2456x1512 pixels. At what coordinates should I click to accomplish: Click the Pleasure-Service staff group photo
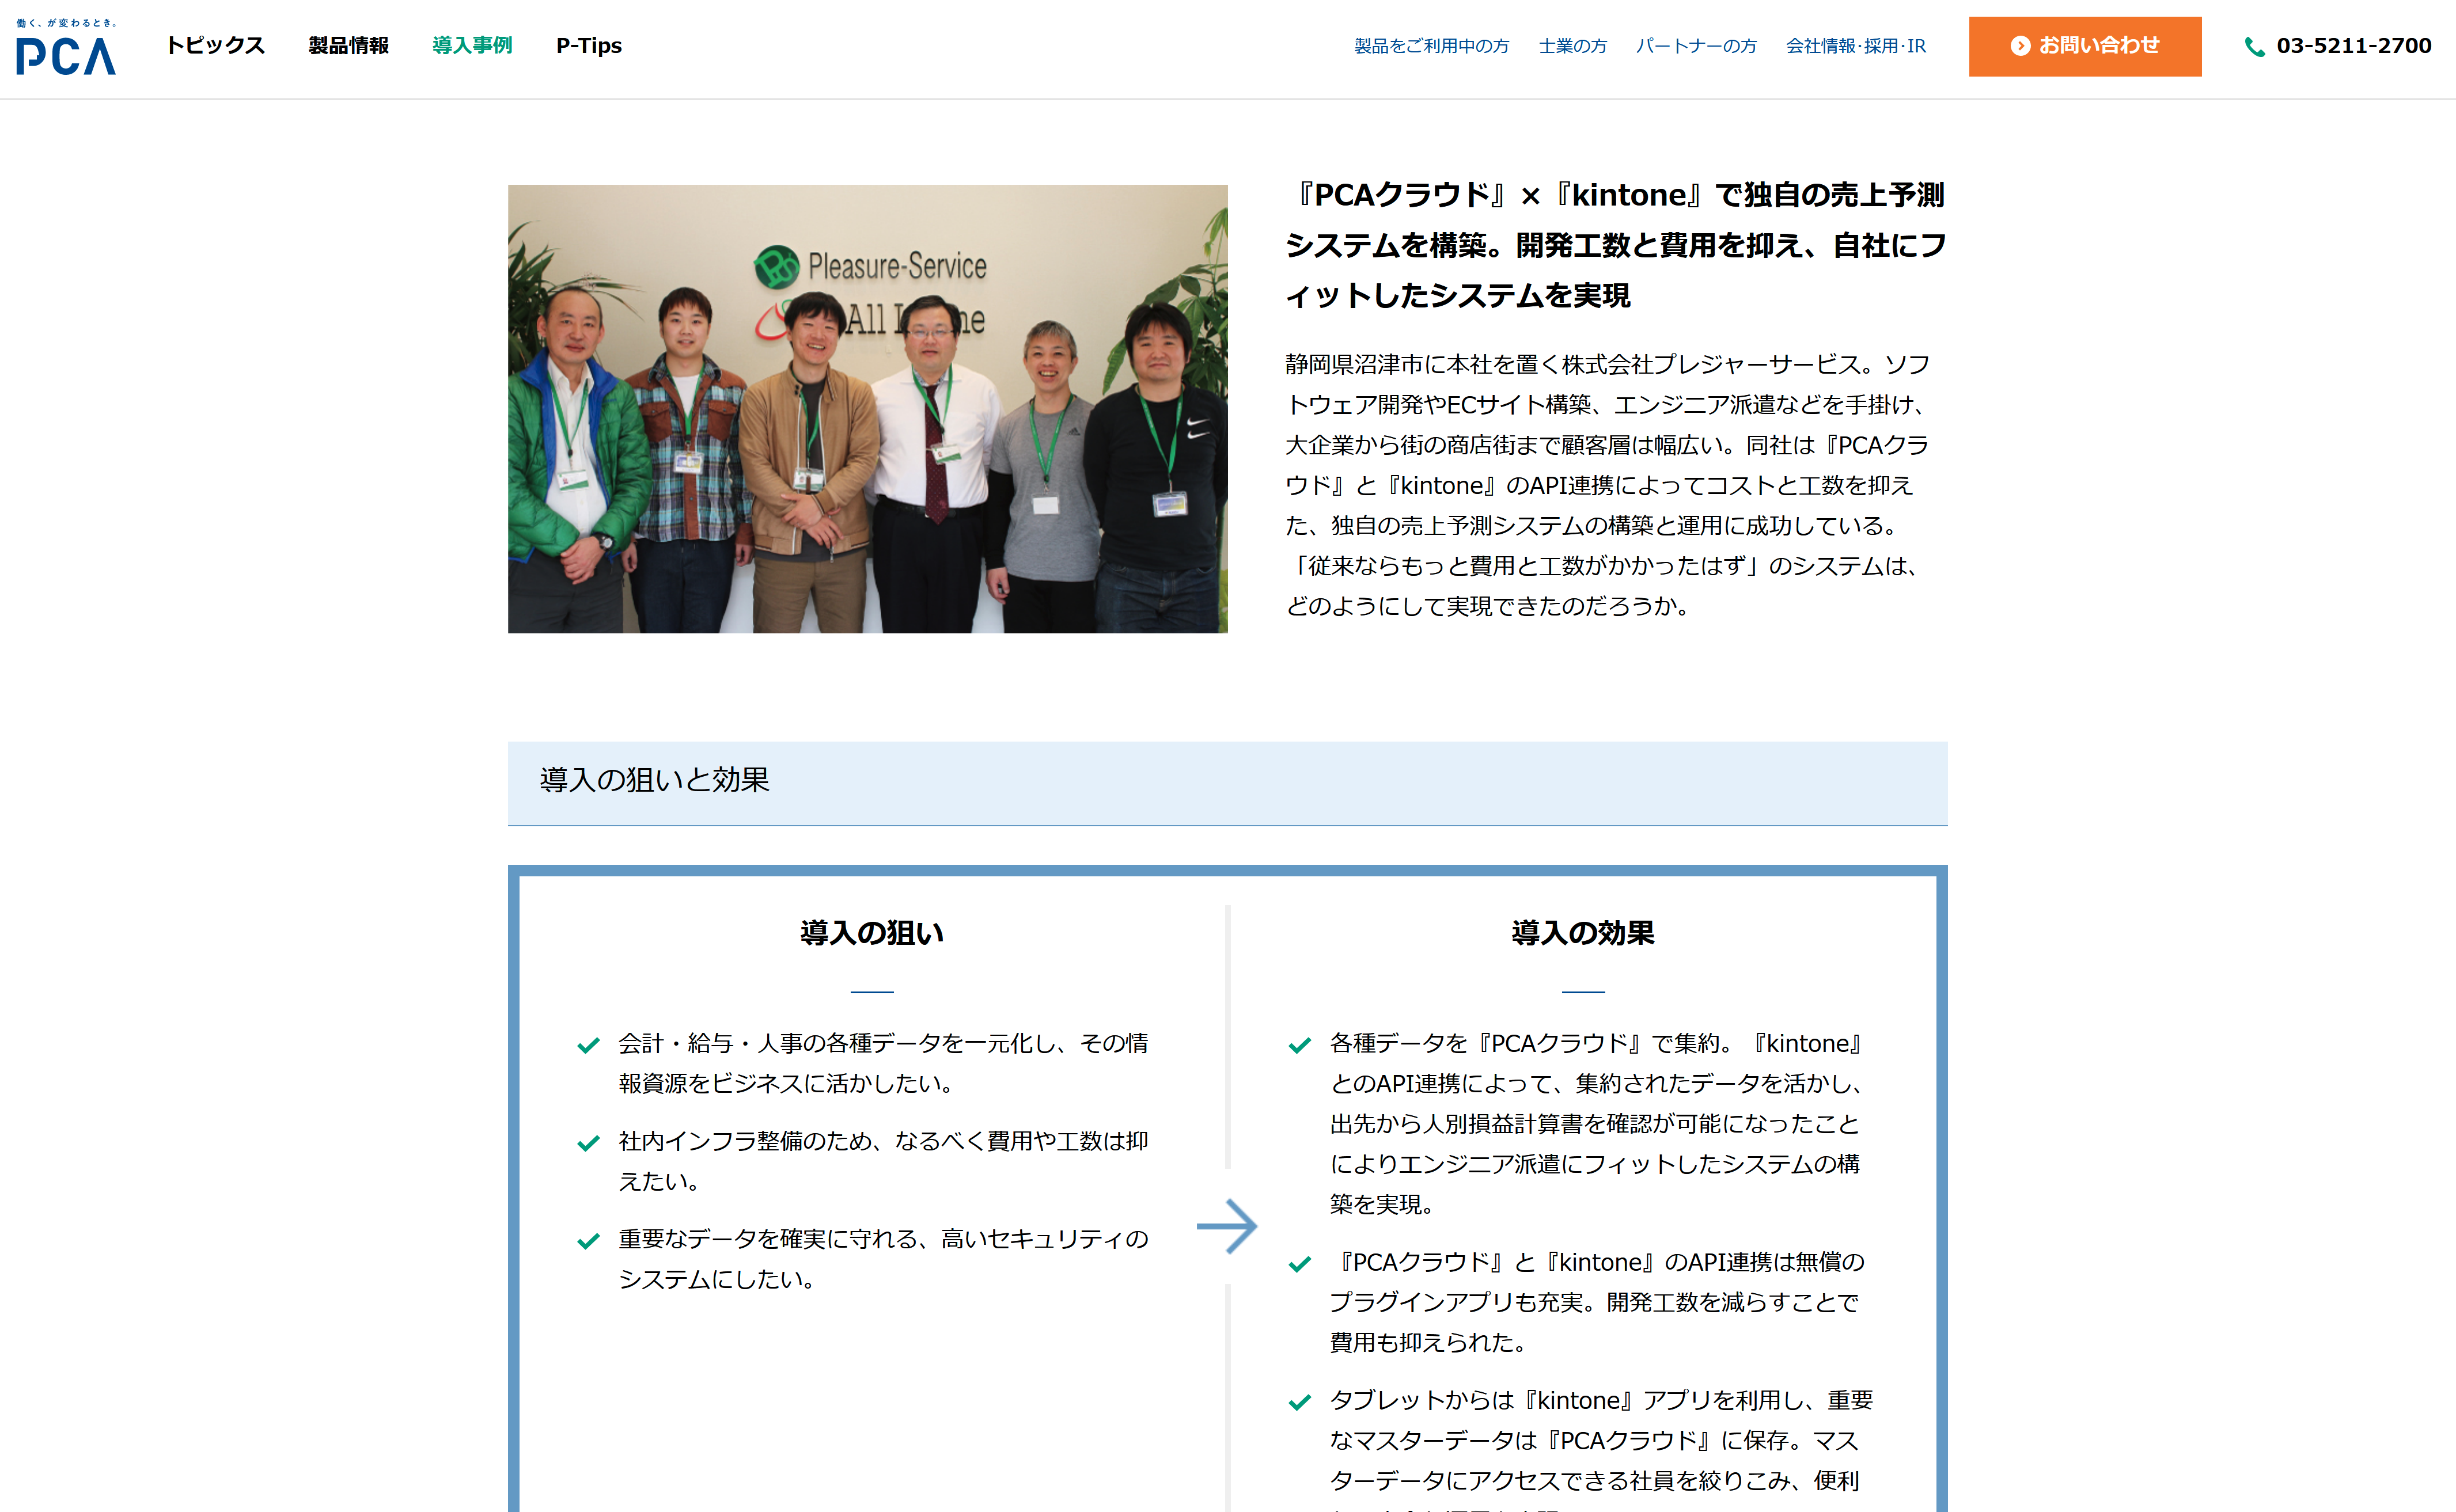click(867, 409)
